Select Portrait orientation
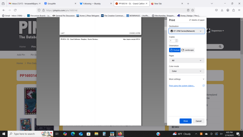This screenshot has height=137, width=243. 175,50
